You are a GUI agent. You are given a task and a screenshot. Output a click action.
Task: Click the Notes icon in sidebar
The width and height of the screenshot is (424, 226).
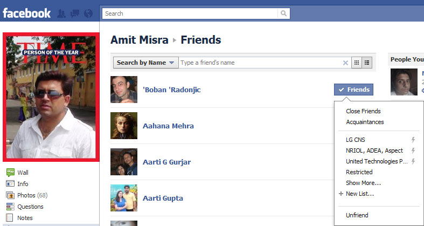[x=10, y=218]
